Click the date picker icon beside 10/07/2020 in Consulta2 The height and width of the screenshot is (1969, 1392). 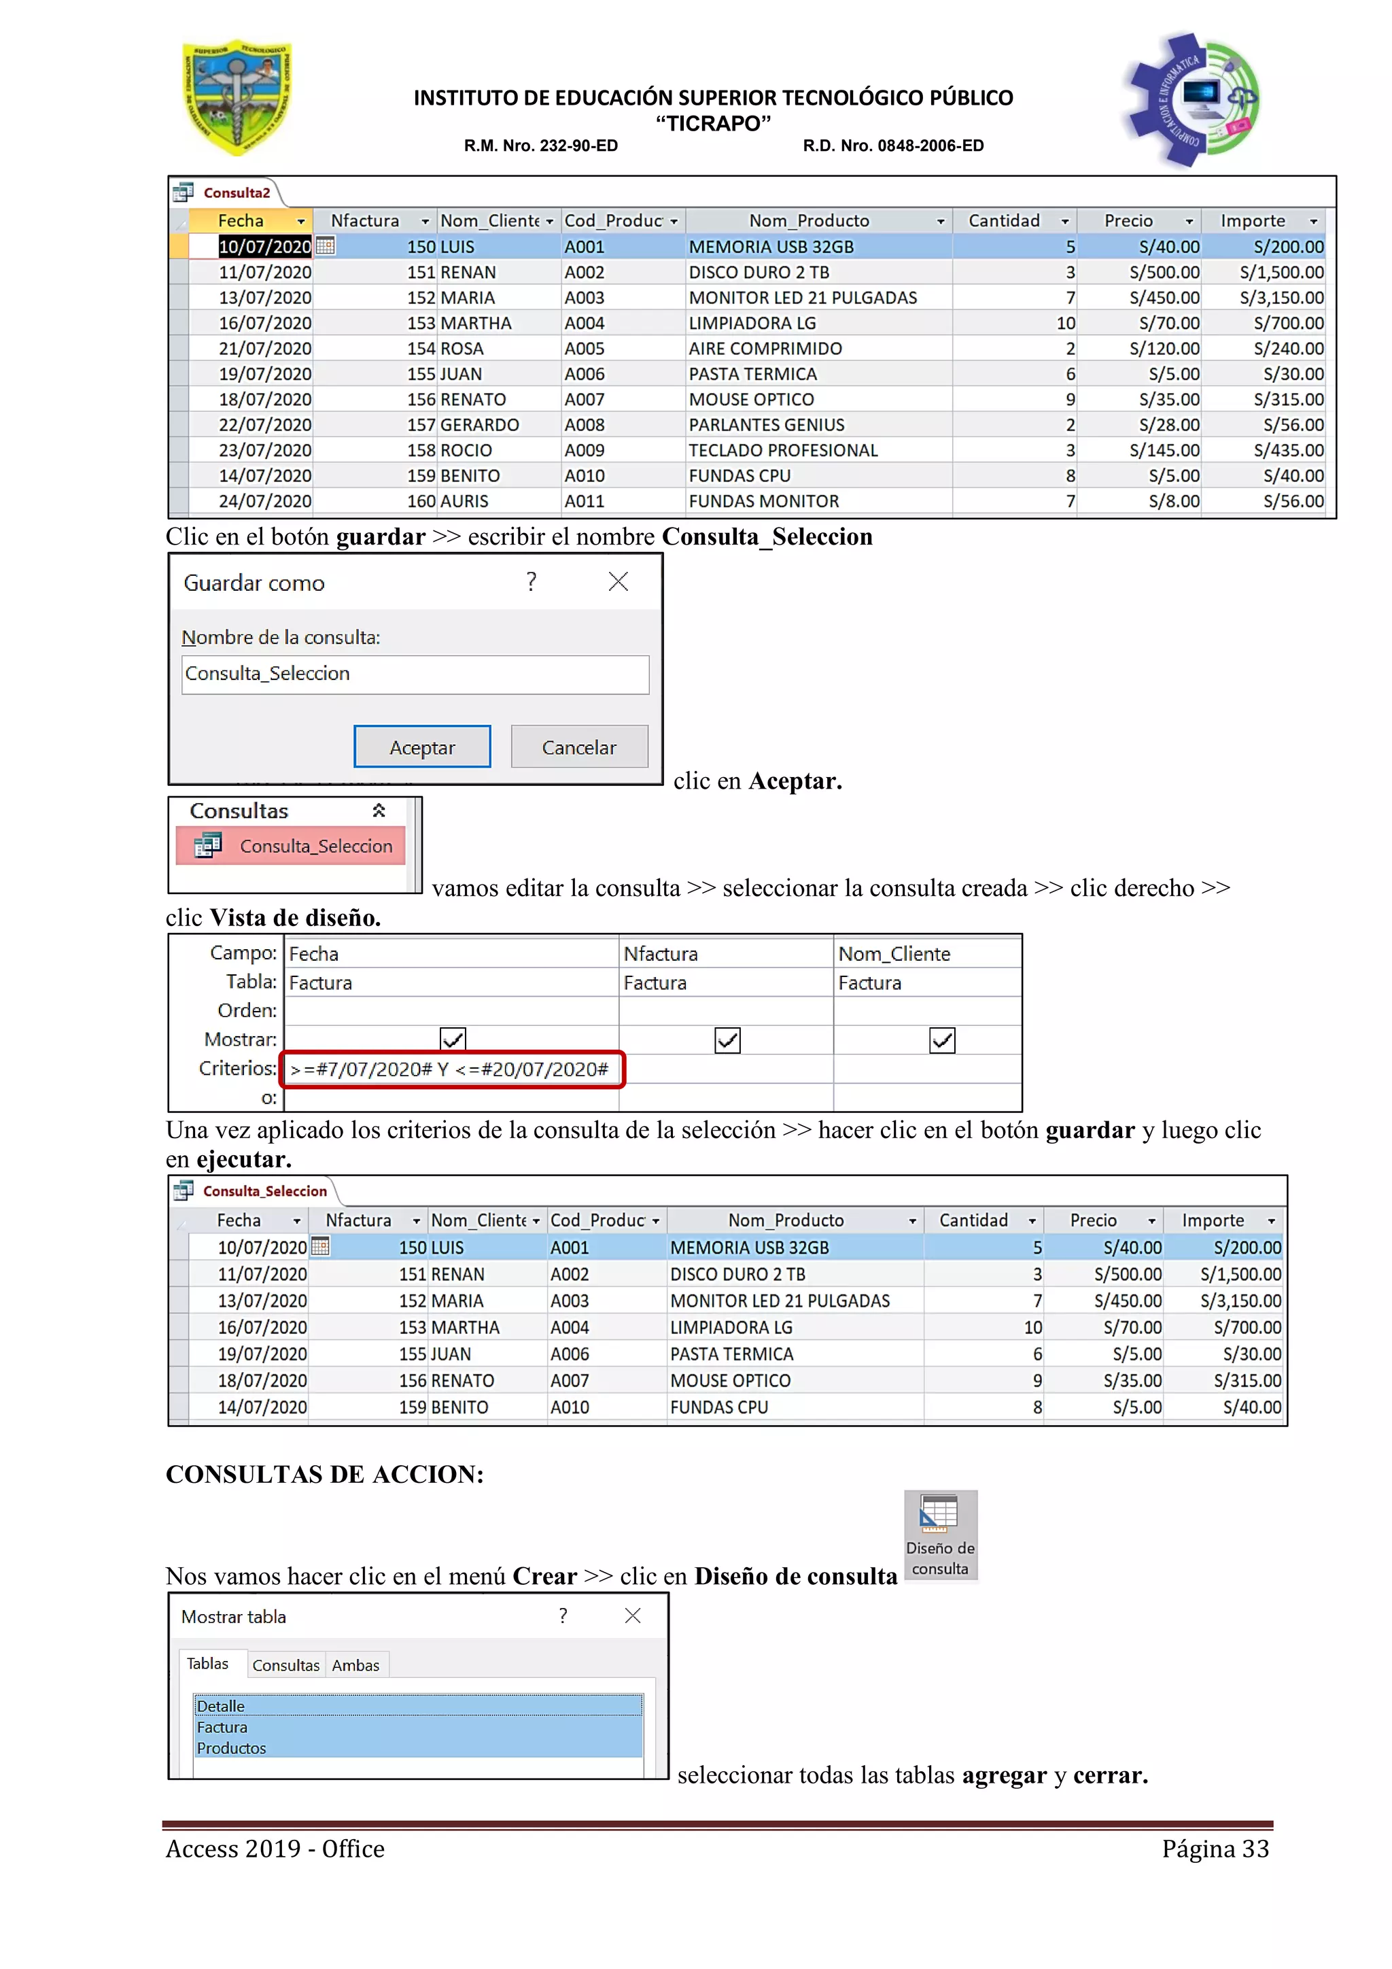pyautogui.click(x=325, y=246)
